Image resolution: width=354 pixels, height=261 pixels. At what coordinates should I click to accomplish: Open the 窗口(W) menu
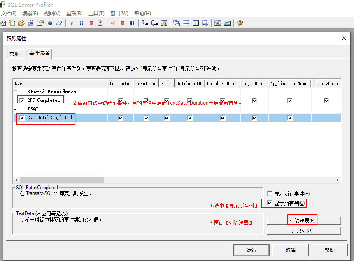pos(119,14)
